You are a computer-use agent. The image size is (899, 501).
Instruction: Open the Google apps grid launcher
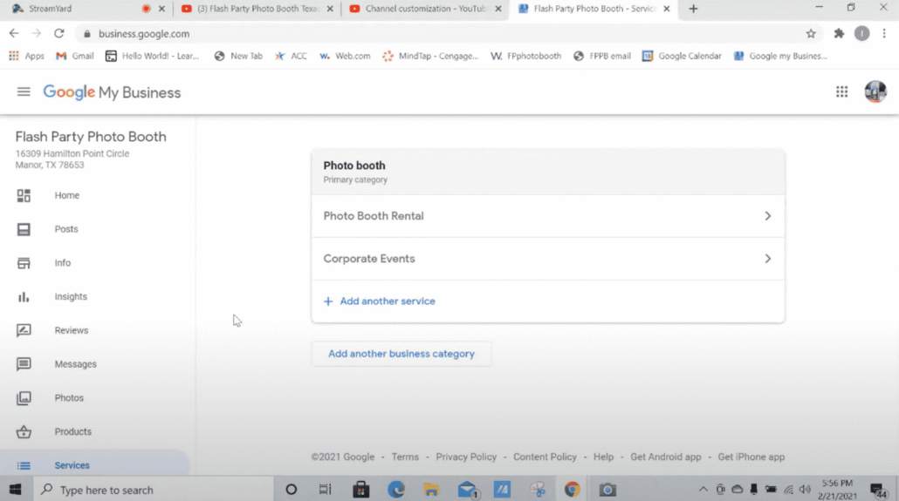point(841,91)
